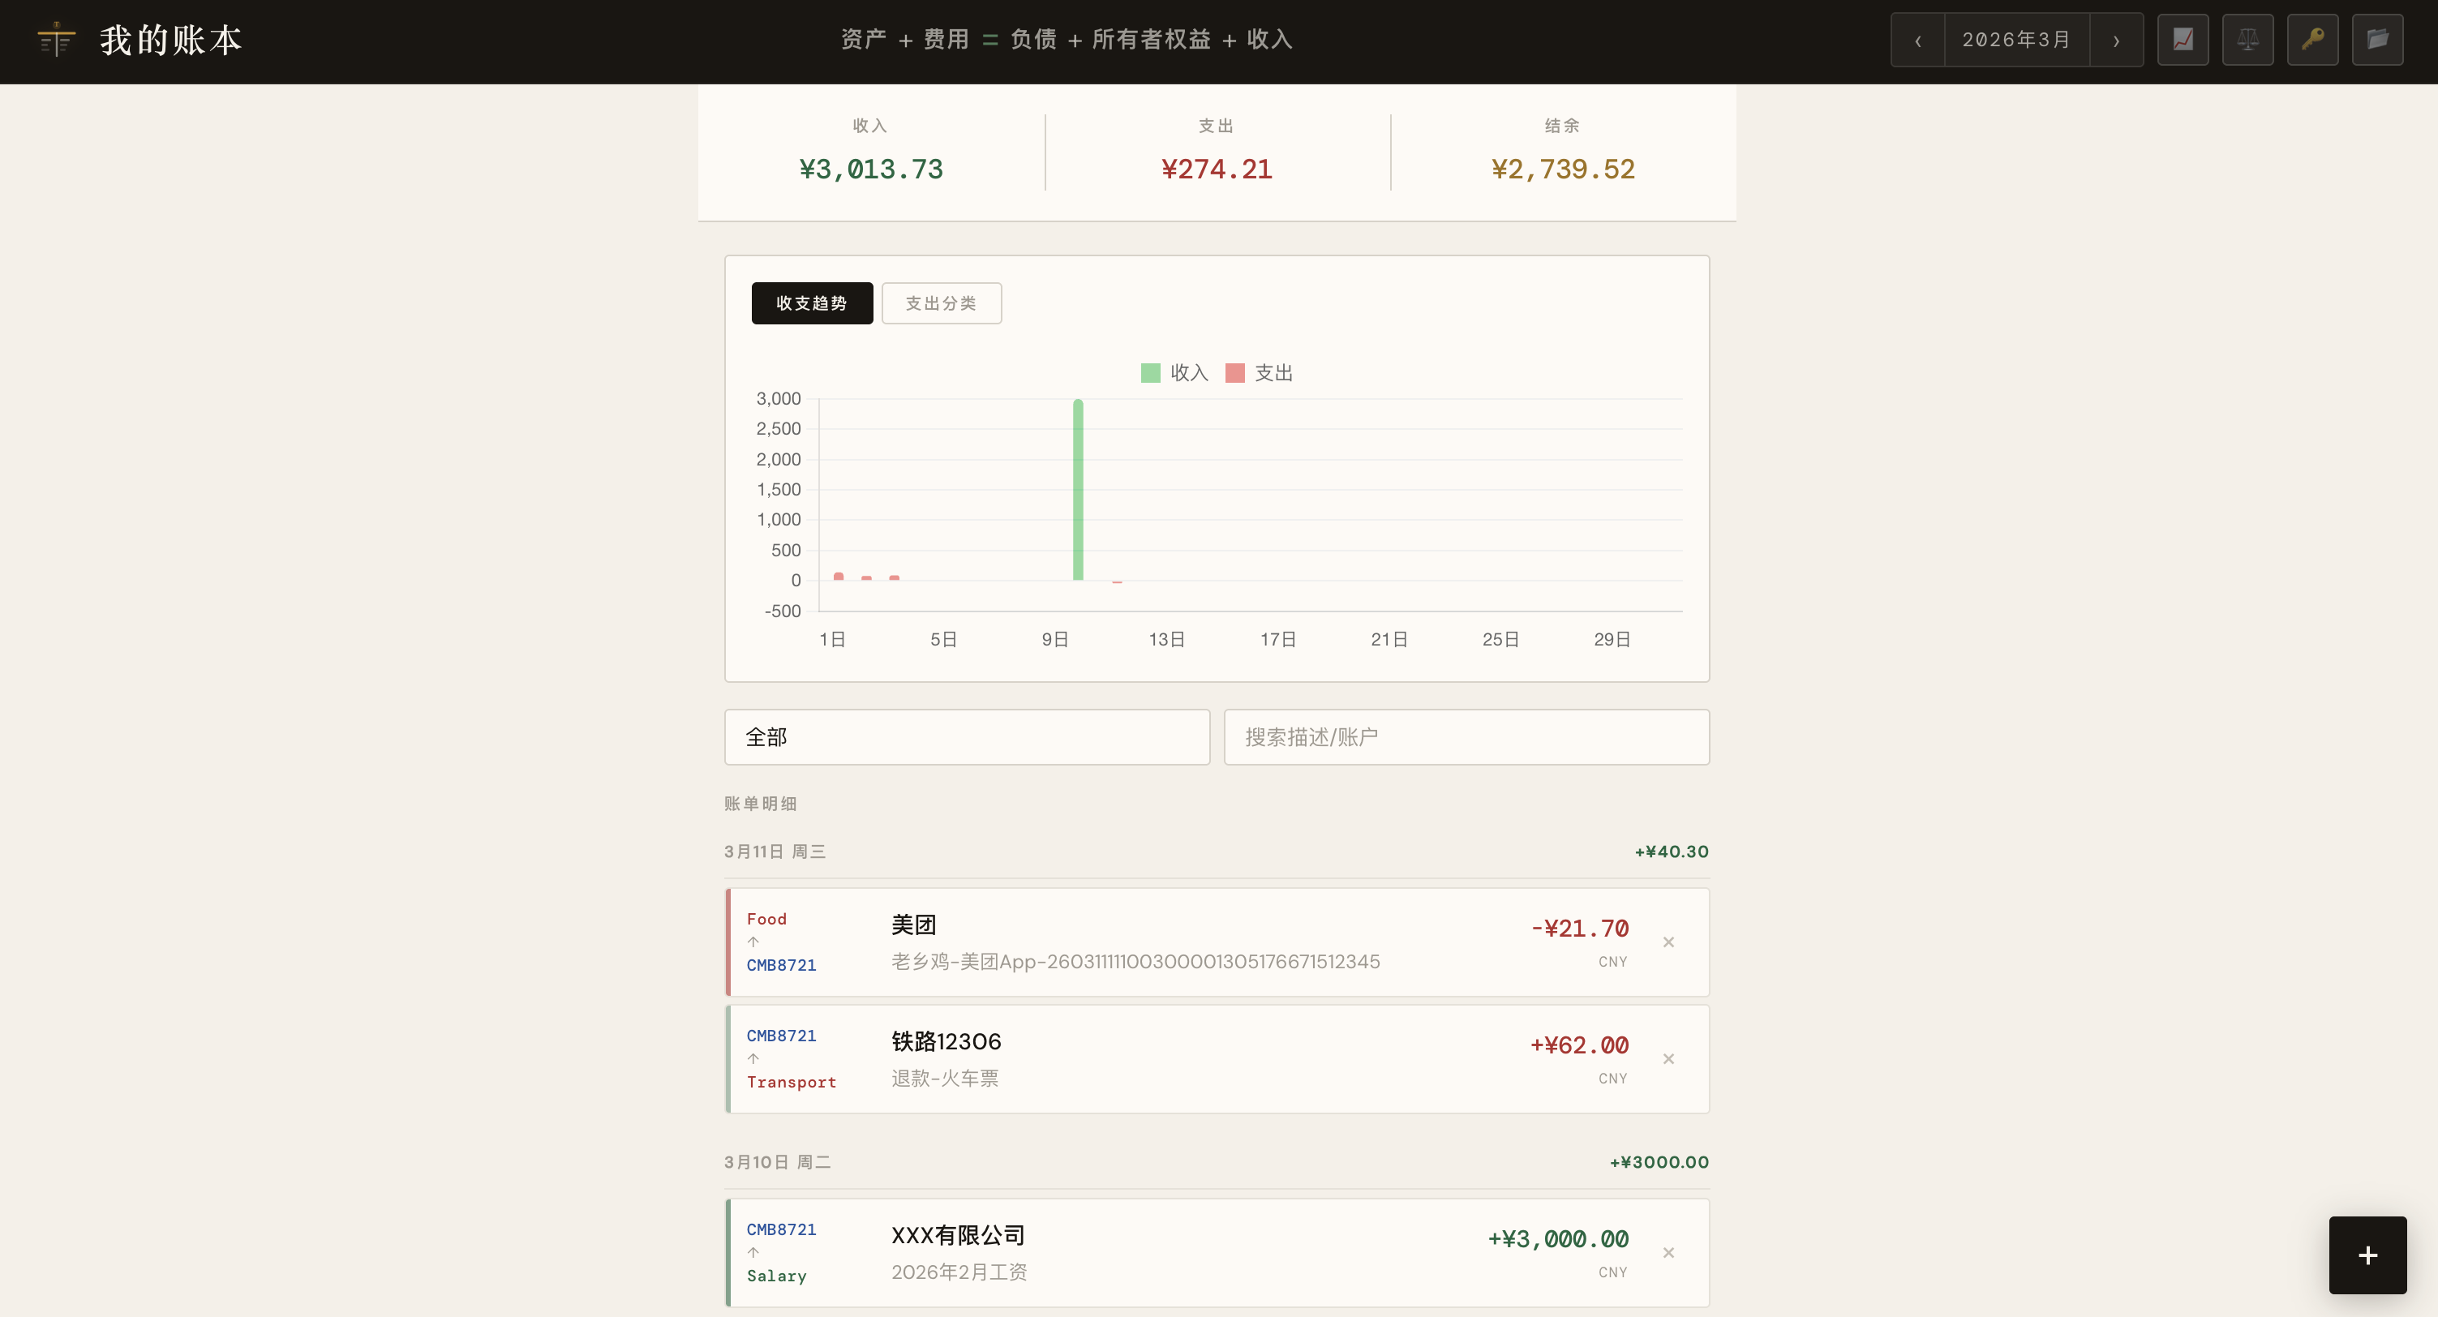Click the golden key icon
Image resolution: width=2438 pixels, height=1317 pixels.
[x=2312, y=40]
